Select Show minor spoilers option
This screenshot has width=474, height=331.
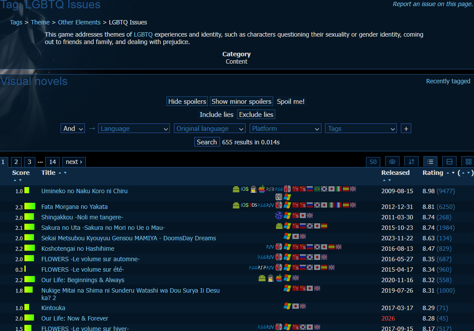pyautogui.click(x=241, y=101)
